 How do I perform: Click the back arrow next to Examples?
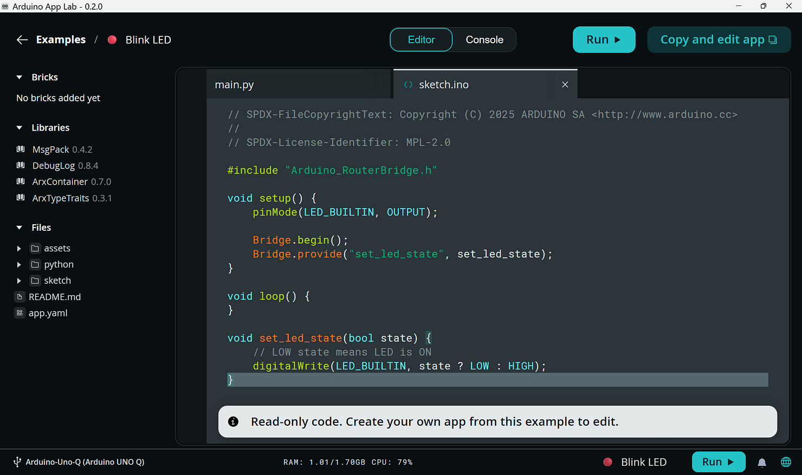click(22, 40)
